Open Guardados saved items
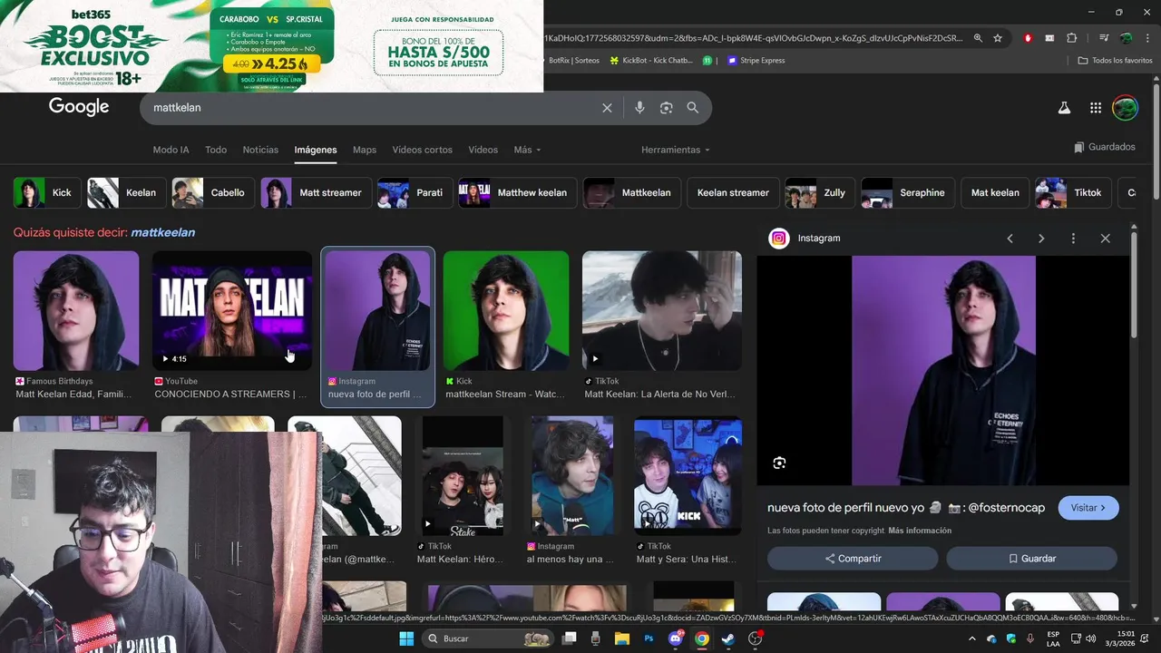The height and width of the screenshot is (653, 1161). pos(1105,147)
